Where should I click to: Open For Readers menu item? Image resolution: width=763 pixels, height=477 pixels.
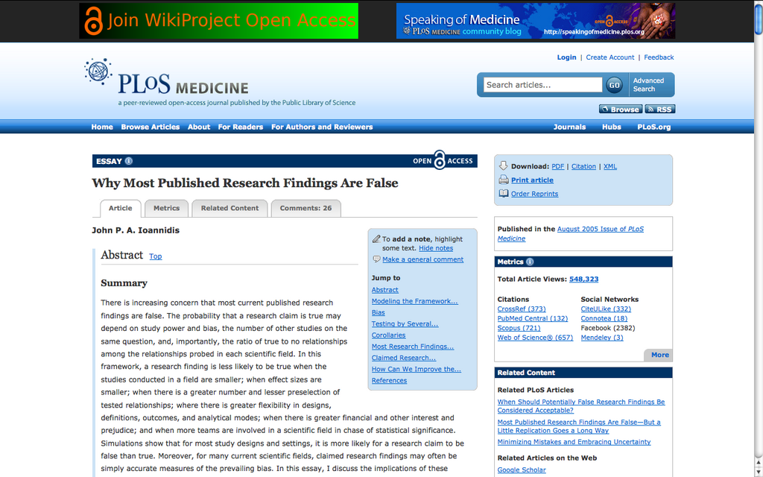click(241, 127)
